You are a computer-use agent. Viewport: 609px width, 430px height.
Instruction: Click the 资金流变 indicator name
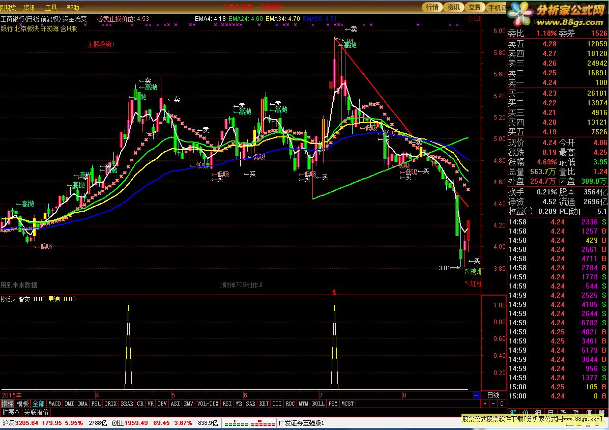[x=75, y=19]
